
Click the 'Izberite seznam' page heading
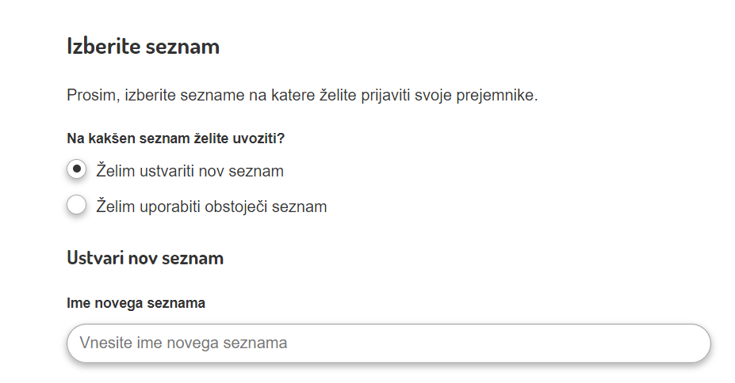[x=143, y=46]
